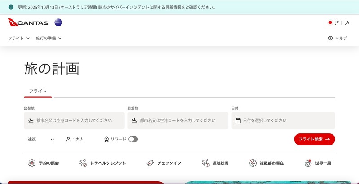Click the チェックイン ticket icon
This screenshot has width=359, height=184.
[x=150, y=163]
